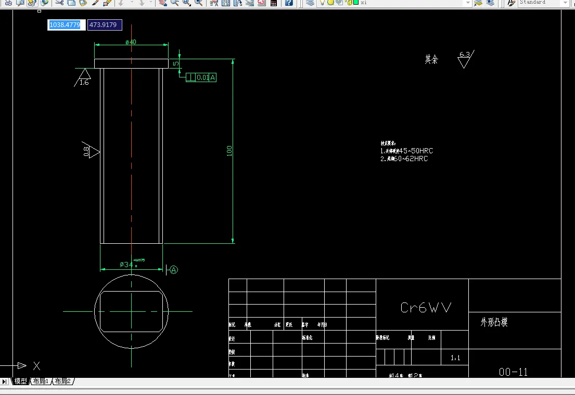Expand the Undo history dropdown arrow
Image resolution: width=575 pixels, height=395 pixels.
(132, 3)
